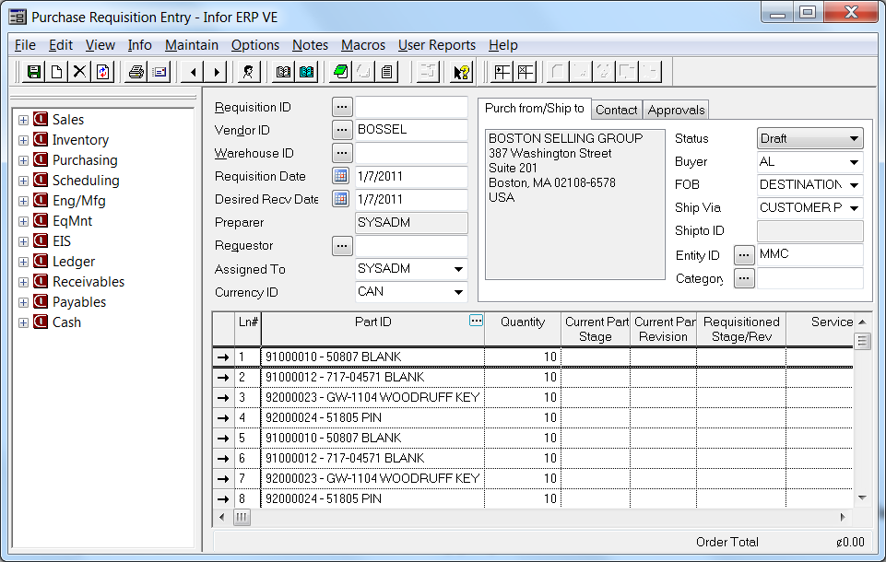Open the Macros menu
The width and height of the screenshot is (886, 562).
pyautogui.click(x=362, y=45)
